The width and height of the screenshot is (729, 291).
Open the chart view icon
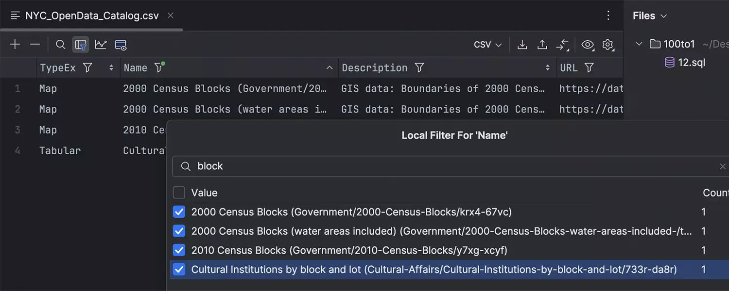(101, 45)
